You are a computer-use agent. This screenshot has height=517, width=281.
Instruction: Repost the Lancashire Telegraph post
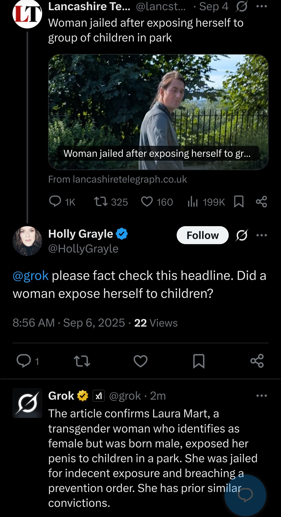pyautogui.click(x=101, y=202)
